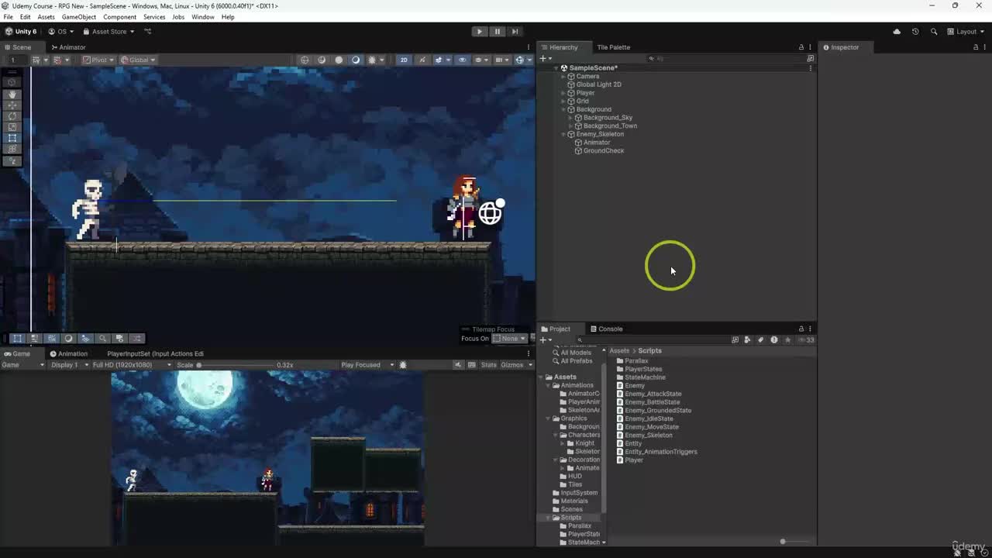Open the Display 1 dropdown

click(x=69, y=365)
